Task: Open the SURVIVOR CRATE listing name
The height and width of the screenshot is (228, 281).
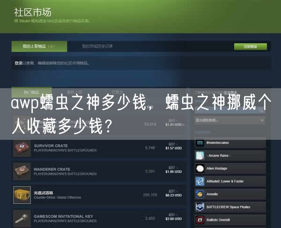Action: pos(51,146)
